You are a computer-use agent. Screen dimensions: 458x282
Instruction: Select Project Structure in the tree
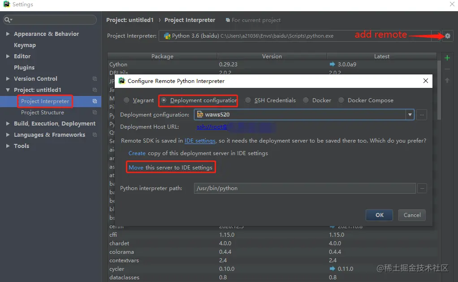[x=43, y=112]
